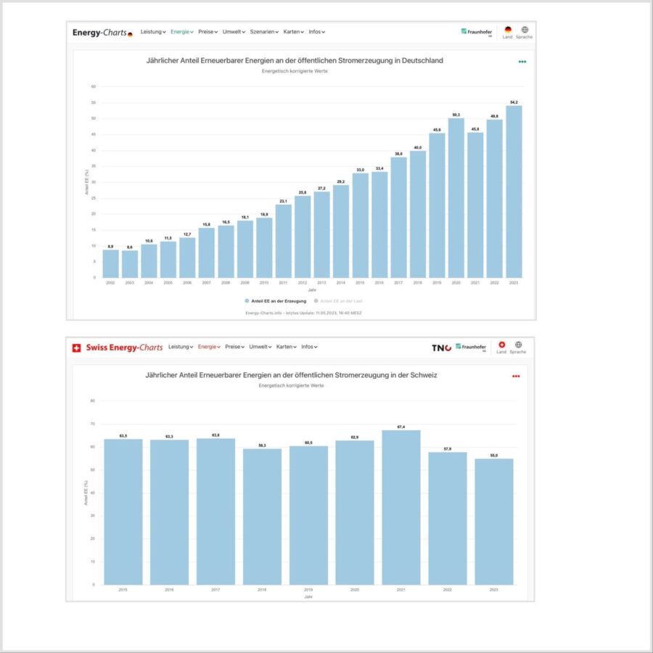Click the Swiss Energy-Charts title link
Screen dimensions: 653x653
click(x=124, y=348)
